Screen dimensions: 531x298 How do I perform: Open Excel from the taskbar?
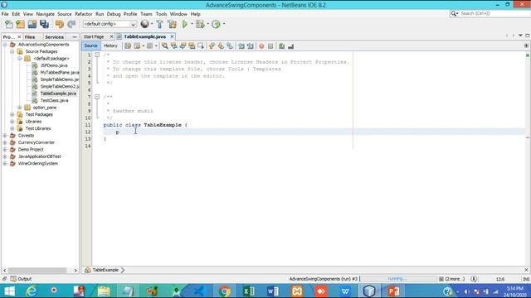point(249,291)
